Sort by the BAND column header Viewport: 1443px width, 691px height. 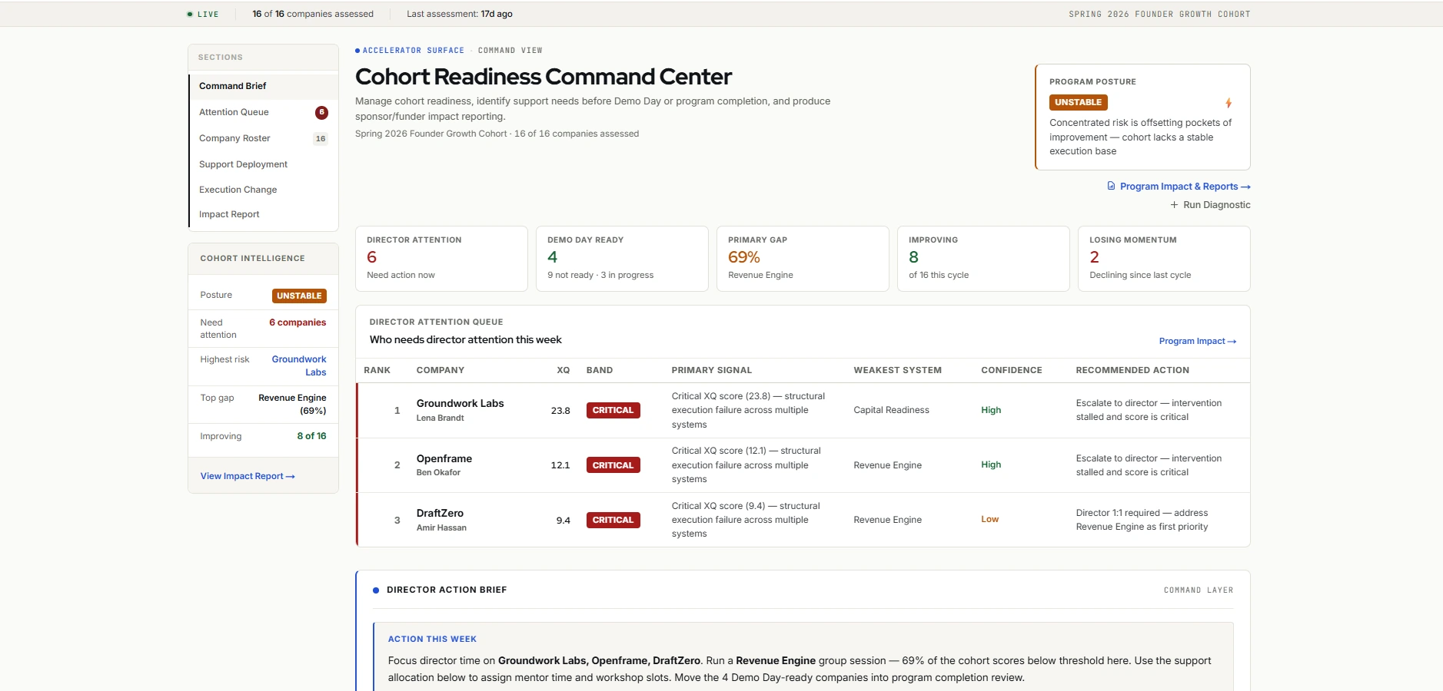600,370
